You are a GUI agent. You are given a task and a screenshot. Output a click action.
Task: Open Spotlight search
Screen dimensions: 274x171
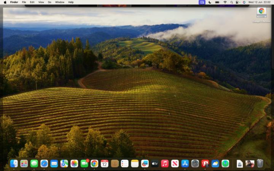231,2
